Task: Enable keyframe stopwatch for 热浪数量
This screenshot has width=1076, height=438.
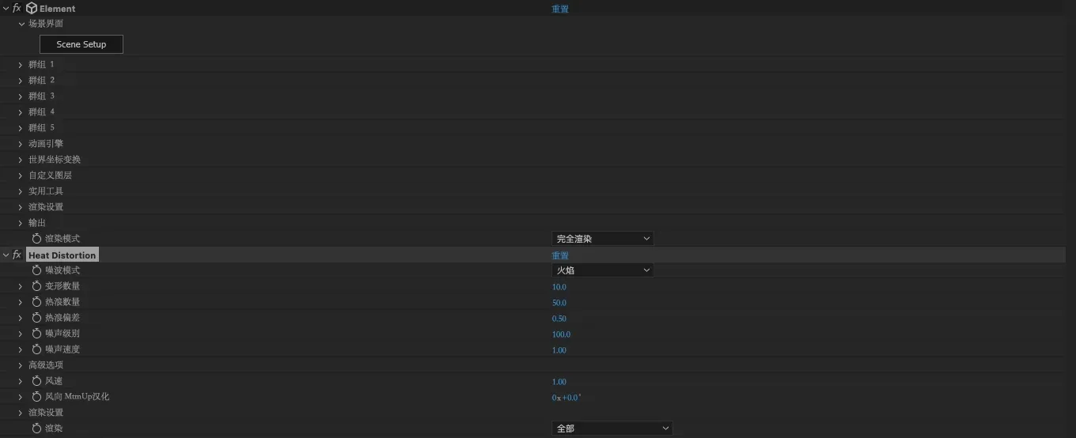Action: coord(36,302)
